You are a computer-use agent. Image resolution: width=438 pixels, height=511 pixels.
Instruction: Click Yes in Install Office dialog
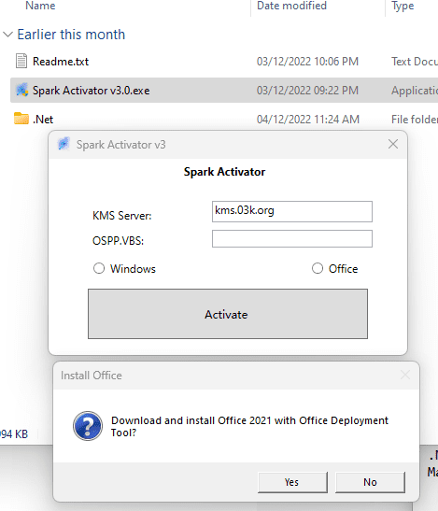pos(292,482)
